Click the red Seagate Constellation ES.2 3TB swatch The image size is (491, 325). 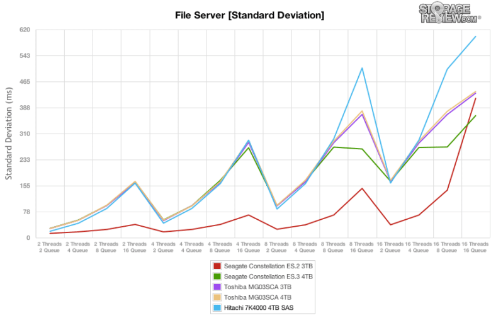pos(217,266)
